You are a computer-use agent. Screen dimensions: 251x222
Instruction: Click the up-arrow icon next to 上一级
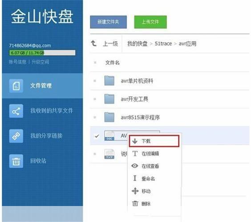(93, 43)
